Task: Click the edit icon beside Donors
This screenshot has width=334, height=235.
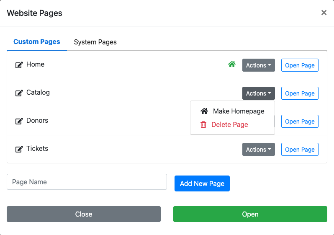Action: [x=19, y=121]
